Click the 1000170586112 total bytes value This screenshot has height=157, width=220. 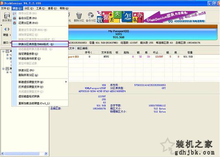pyautogui.click(x=157, y=105)
